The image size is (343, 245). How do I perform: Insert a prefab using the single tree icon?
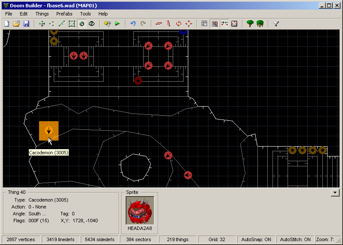(x=250, y=24)
